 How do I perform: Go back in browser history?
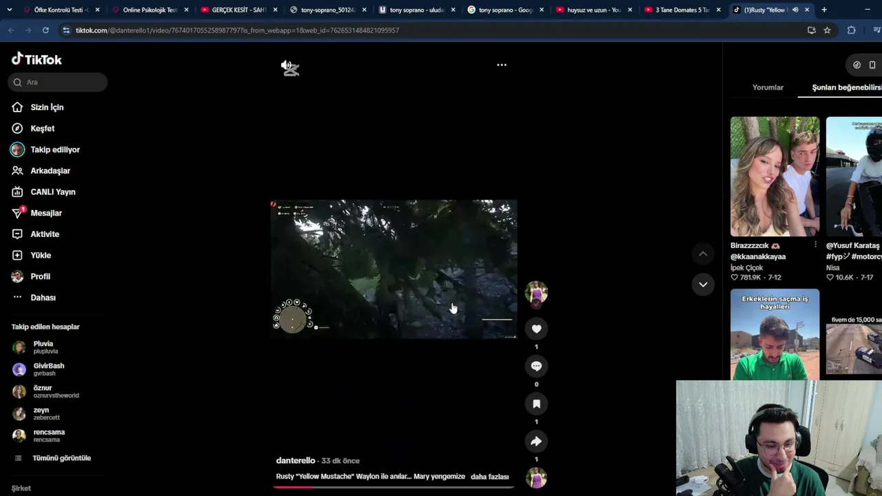click(11, 30)
